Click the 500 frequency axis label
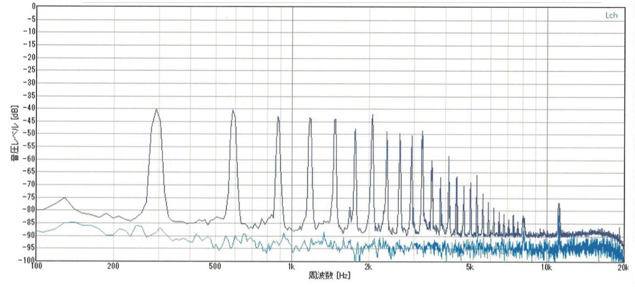Image resolution: width=635 pixels, height=287 pixels. (x=215, y=267)
